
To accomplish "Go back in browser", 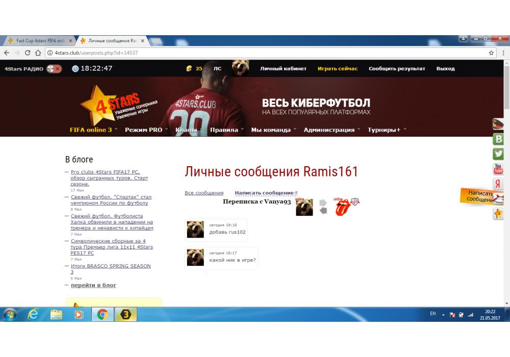I will pos(7,53).
